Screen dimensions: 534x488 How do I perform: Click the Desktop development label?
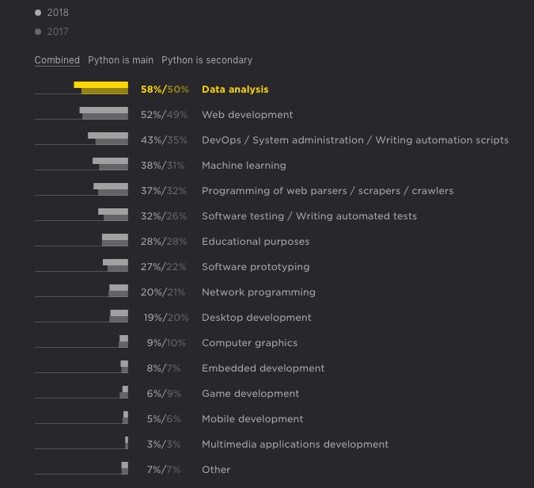tap(256, 318)
